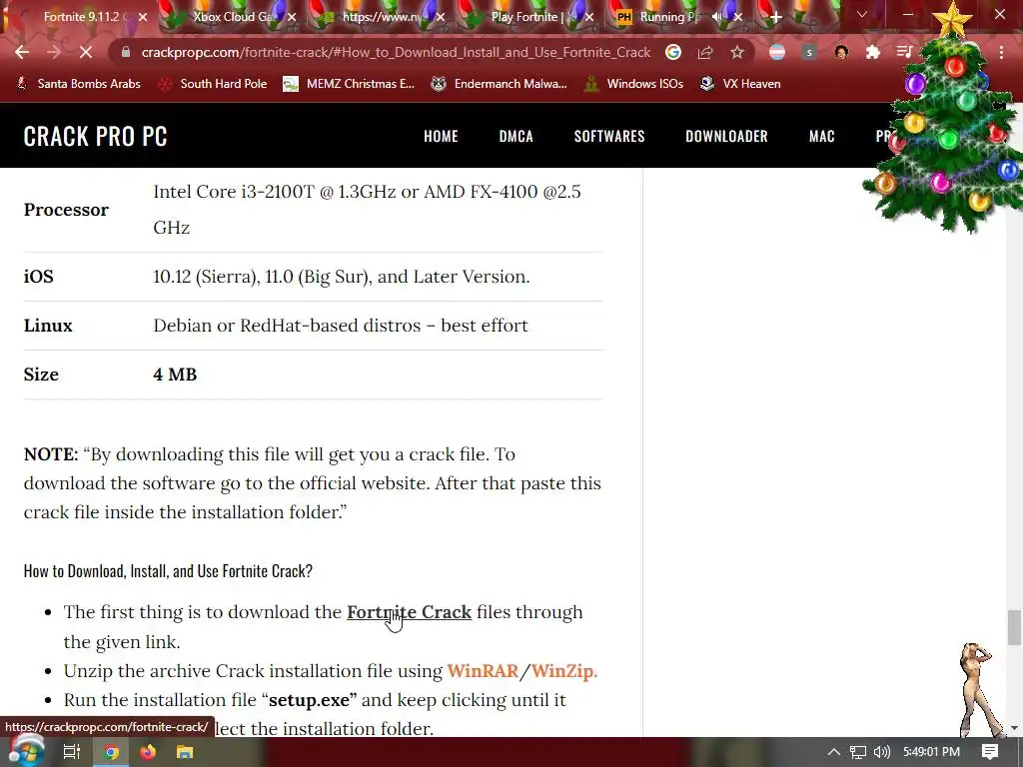Click the address bar URL field
The width and height of the screenshot is (1023, 767).
(396, 52)
